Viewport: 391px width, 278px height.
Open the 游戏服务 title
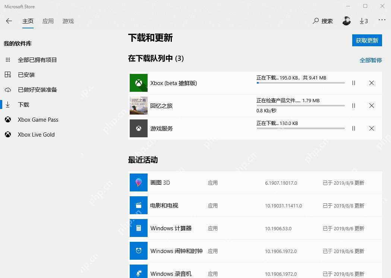[162, 128]
